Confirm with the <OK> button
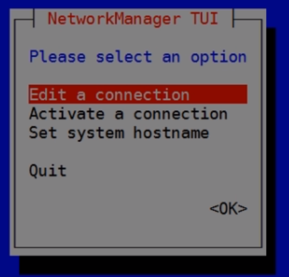The width and height of the screenshot is (289, 277). 229,208
